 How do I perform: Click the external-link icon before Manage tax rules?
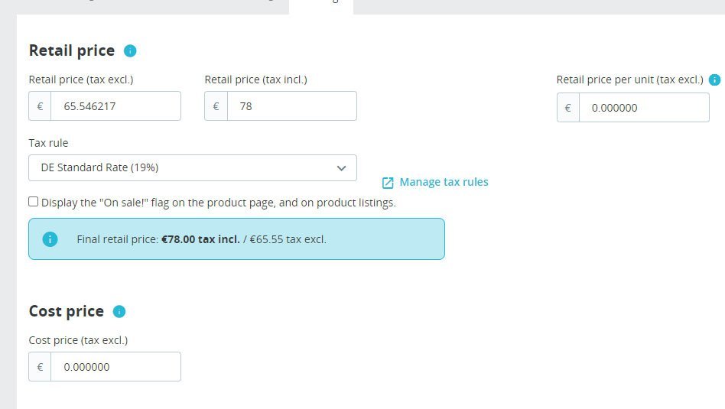point(388,183)
